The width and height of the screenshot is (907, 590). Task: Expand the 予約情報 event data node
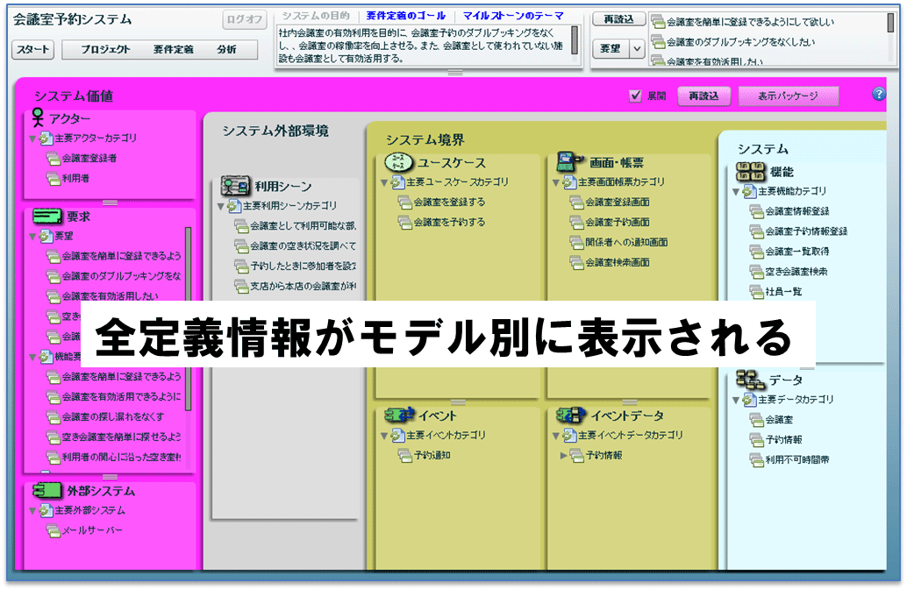tap(563, 456)
